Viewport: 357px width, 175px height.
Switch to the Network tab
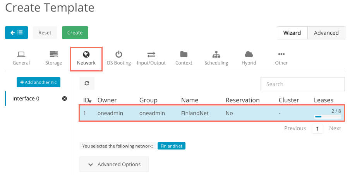pos(86,58)
